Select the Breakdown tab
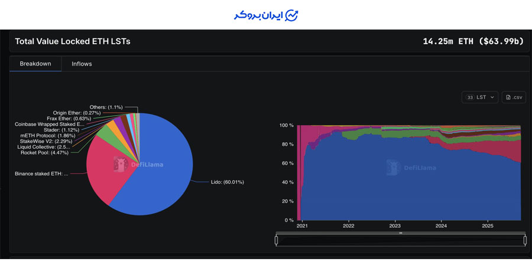 [35, 64]
